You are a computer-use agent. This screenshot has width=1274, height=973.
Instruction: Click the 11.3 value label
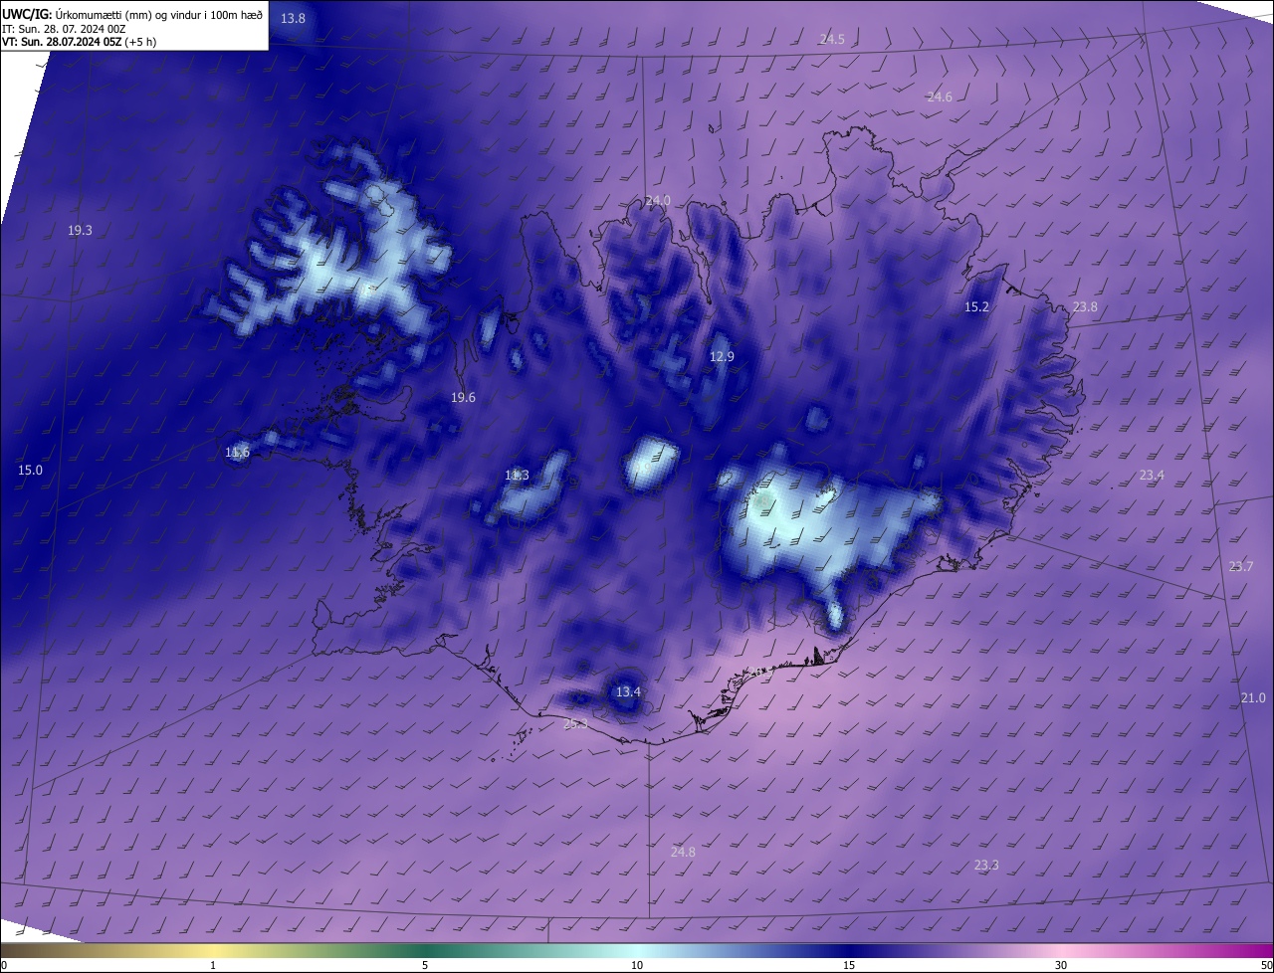point(517,475)
